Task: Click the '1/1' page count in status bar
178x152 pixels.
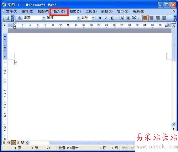Action: pyautogui.click(x=48, y=148)
